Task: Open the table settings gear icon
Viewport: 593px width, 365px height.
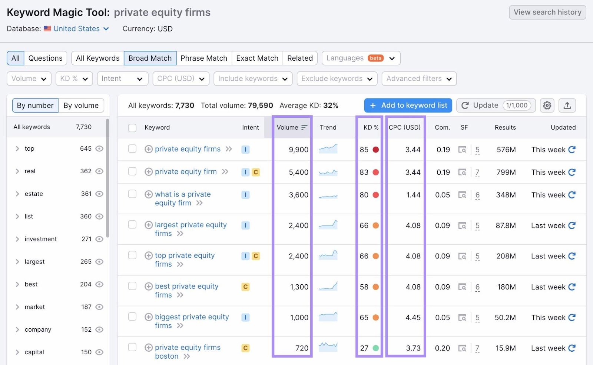Action: (x=547, y=106)
